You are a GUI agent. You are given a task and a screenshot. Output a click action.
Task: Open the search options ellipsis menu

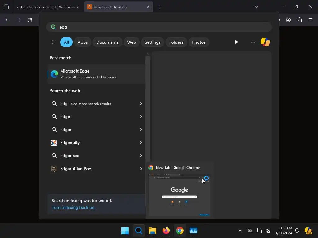pos(253,42)
